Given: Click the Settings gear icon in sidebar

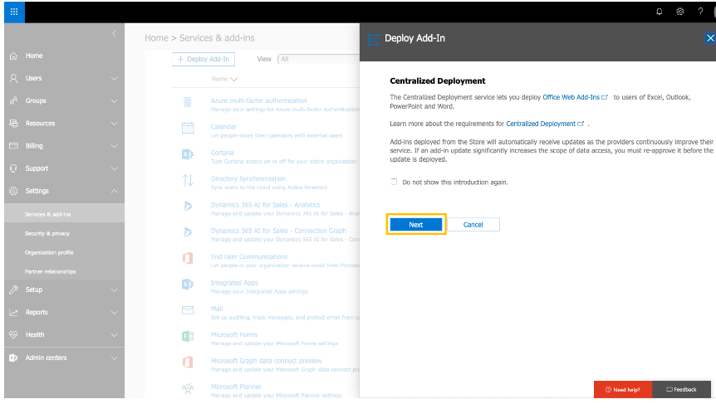Looking at the screenshot, I should (x=13, y=191).
